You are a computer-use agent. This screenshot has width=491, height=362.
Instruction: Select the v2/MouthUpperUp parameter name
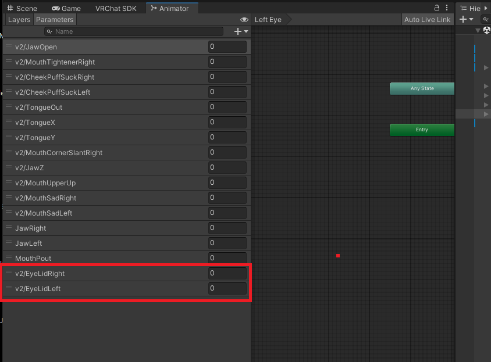click(x=45, y=182)
